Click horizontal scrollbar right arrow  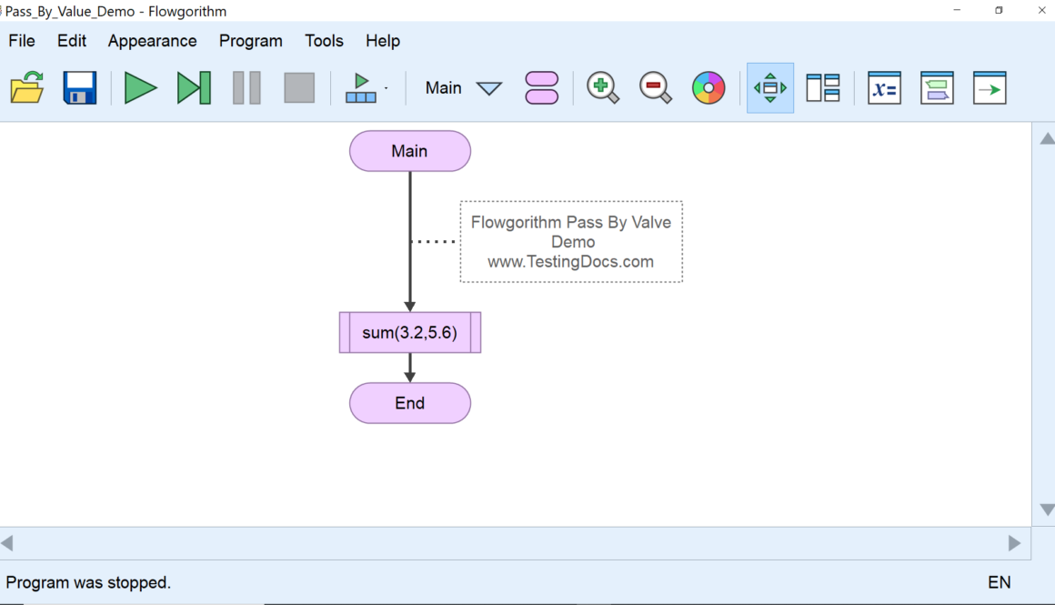coord(1015,543)
